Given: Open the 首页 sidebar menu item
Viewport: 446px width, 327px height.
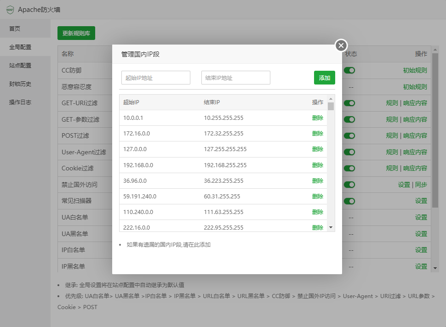Looking at the screenshot, I should (x=15, y=28).
